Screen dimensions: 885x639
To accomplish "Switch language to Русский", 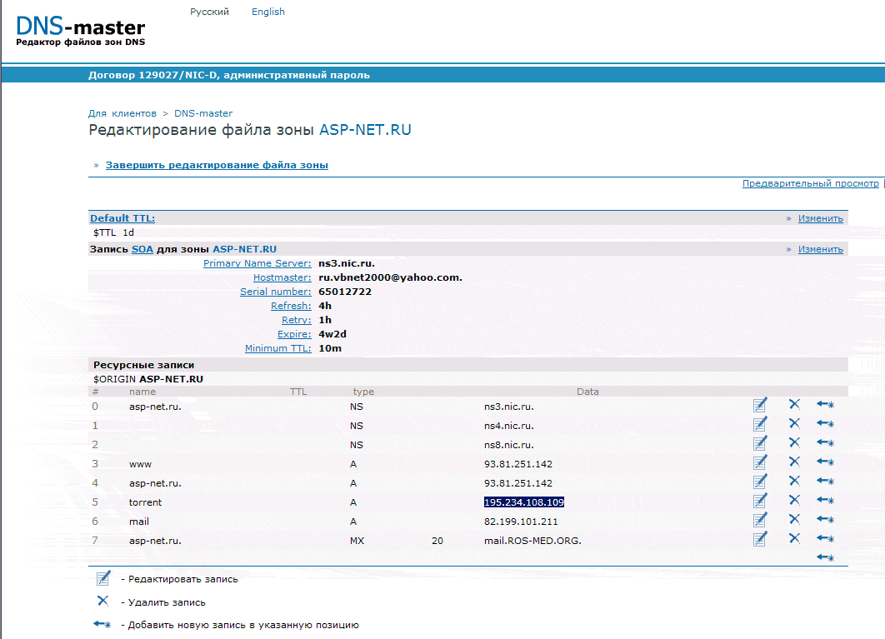I will [x=209, y=12].
